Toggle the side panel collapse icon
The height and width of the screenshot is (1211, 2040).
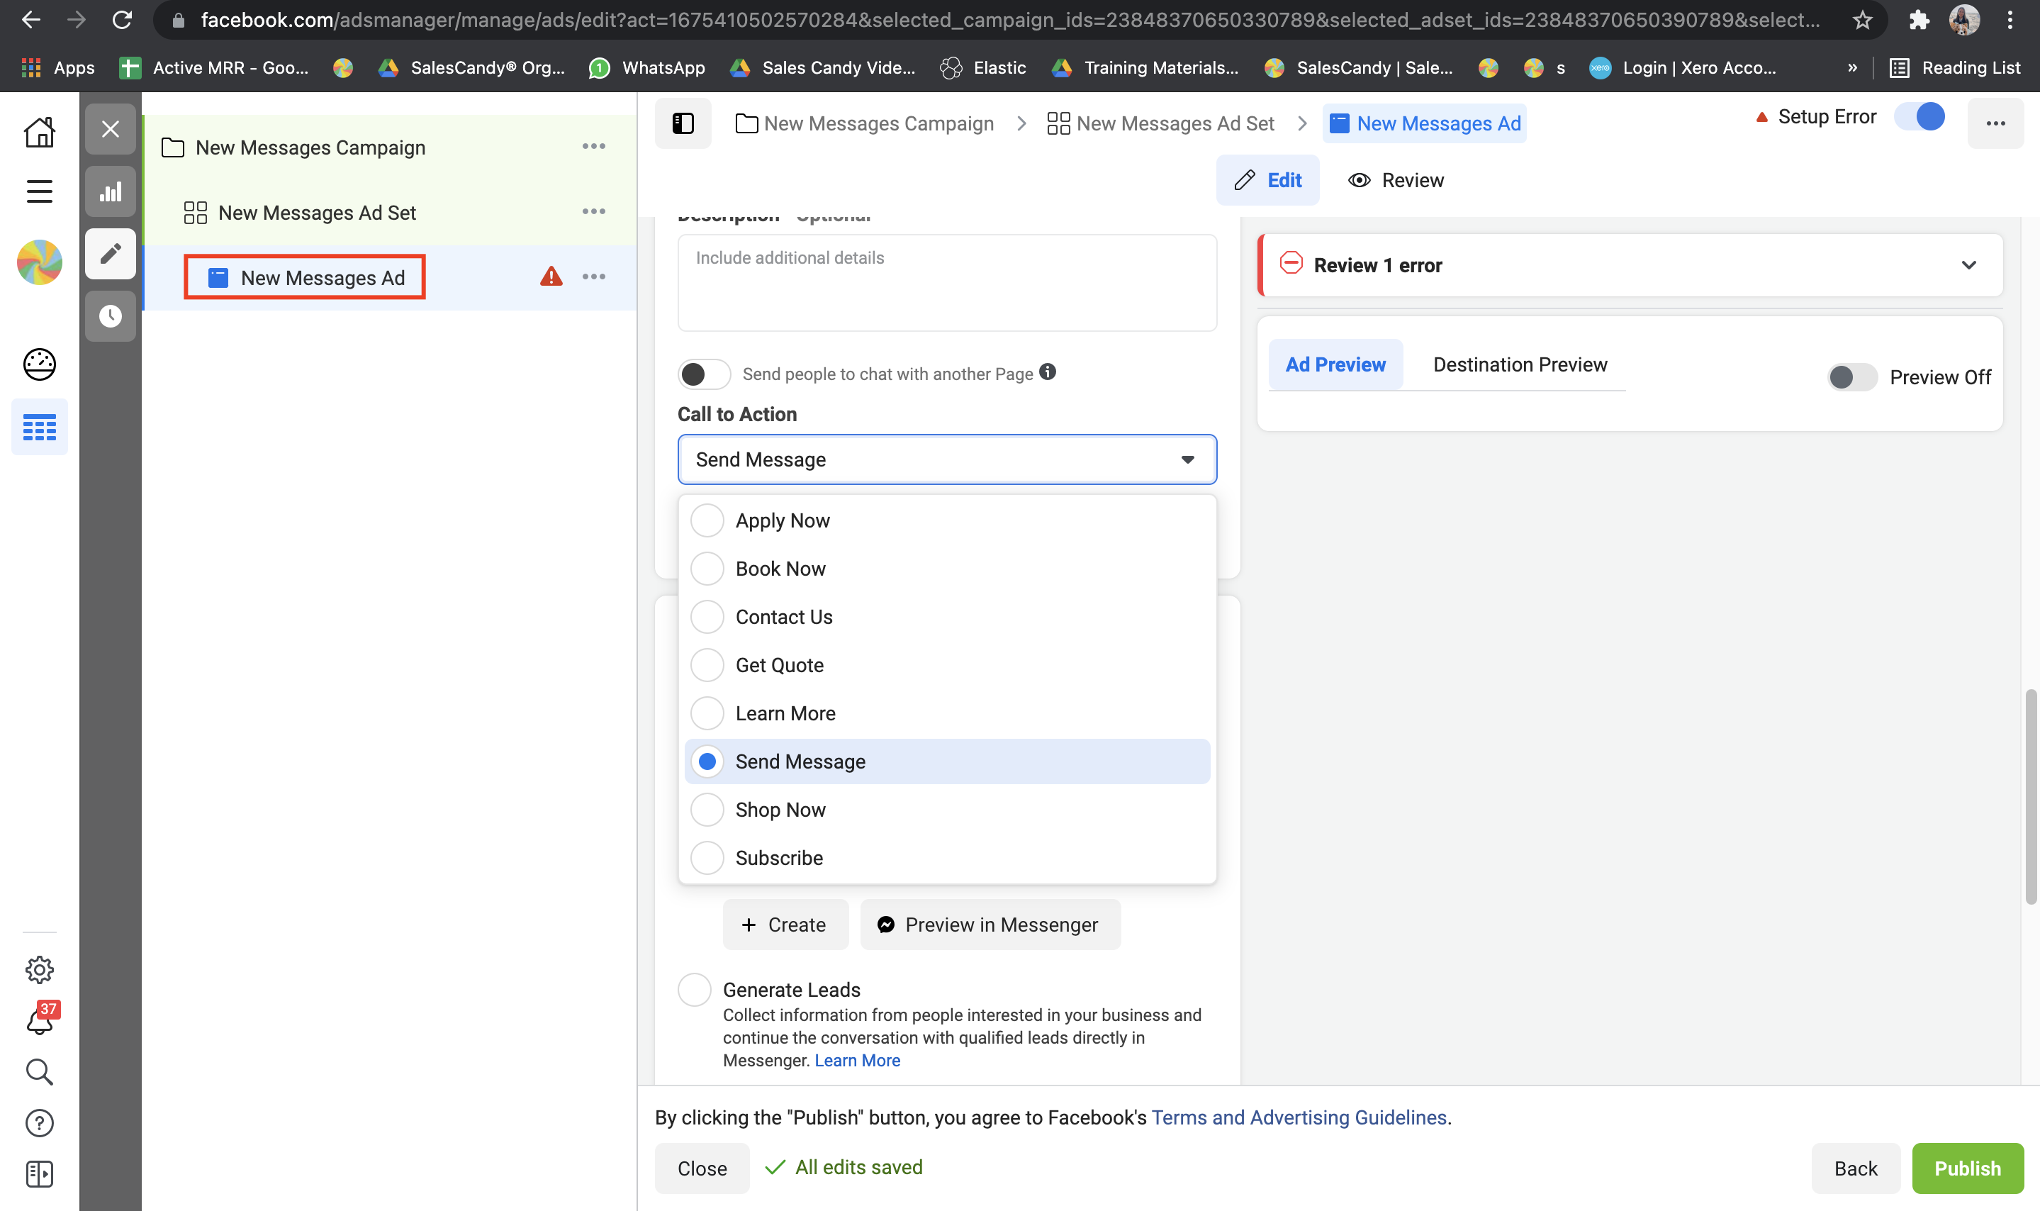(683, 123)
